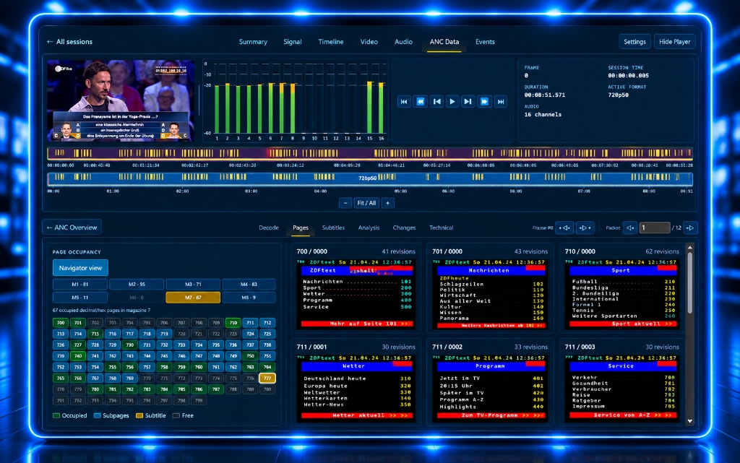Click Hide Player button

[x=674, y=41]
